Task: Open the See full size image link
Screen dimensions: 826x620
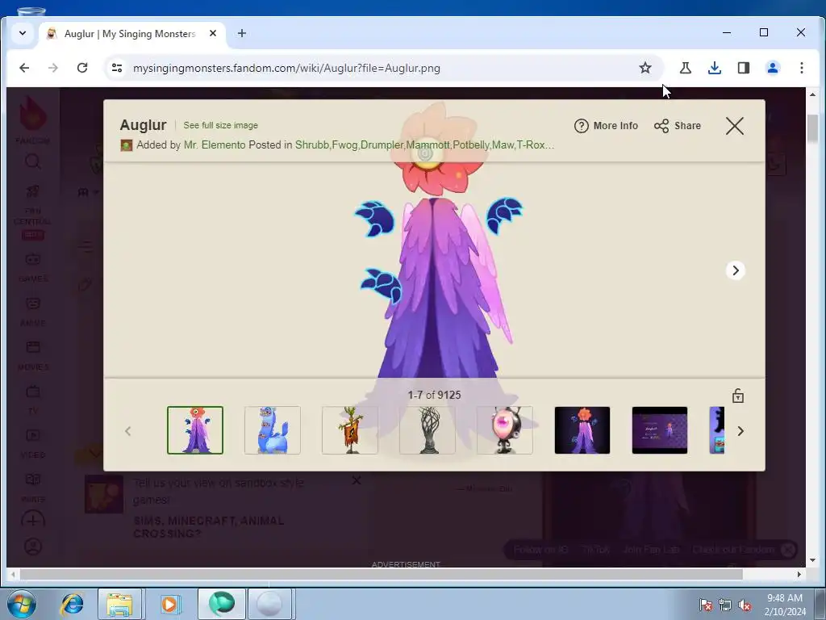Action: tap(221, 125)
